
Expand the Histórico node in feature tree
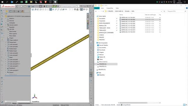pyautogui.click(x=6, y=19)
